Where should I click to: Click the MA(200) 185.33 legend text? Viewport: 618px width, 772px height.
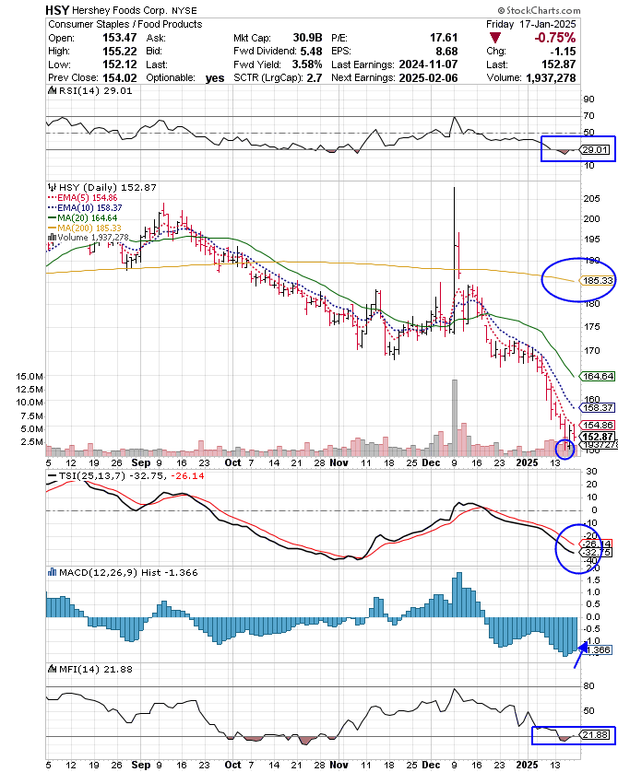point(89,228)
